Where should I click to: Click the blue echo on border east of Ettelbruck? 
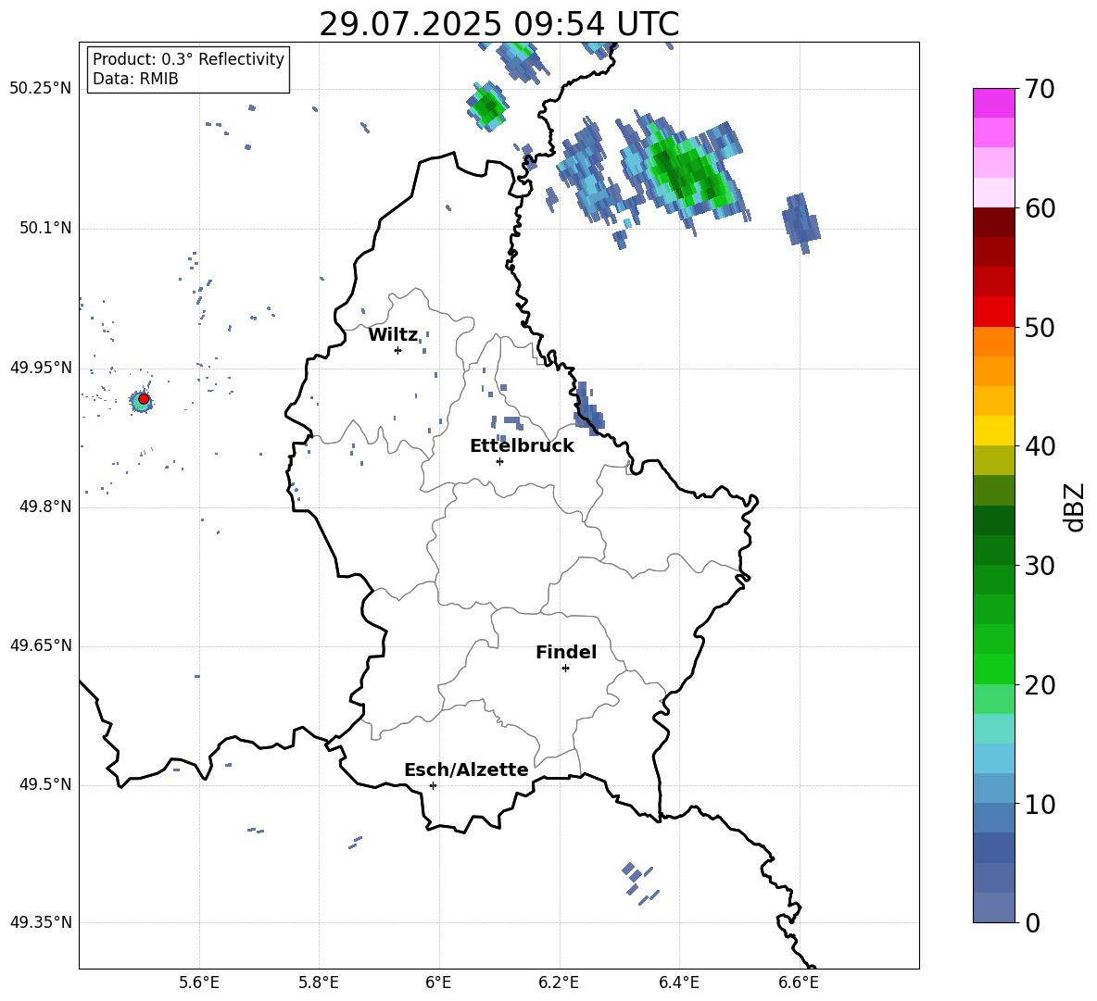tap(589, 411)
